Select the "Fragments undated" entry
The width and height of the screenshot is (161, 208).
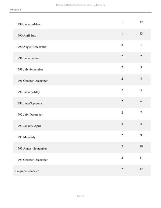[27, 171]
